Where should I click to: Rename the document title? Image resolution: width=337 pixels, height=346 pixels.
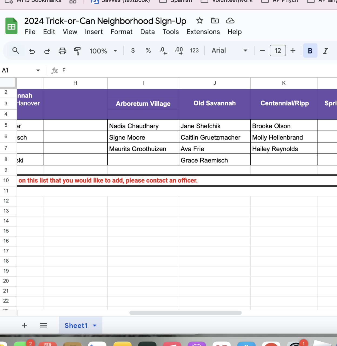(105, 21)
